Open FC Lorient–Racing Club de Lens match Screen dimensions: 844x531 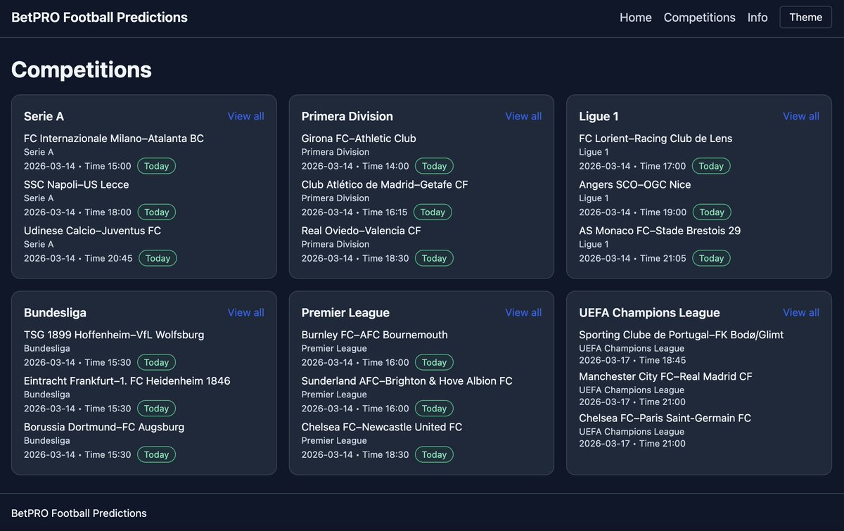click(656, 139)
